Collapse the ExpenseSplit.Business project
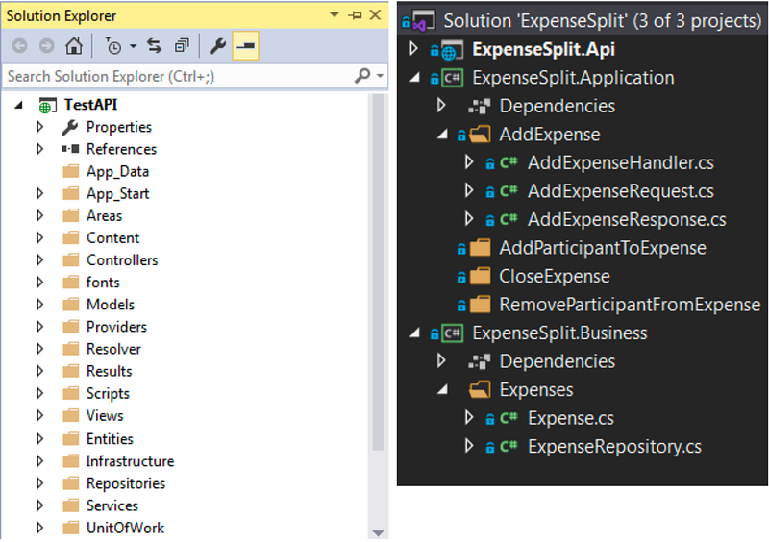This screenshot has width=769, height=542. [x=415, y=333]
